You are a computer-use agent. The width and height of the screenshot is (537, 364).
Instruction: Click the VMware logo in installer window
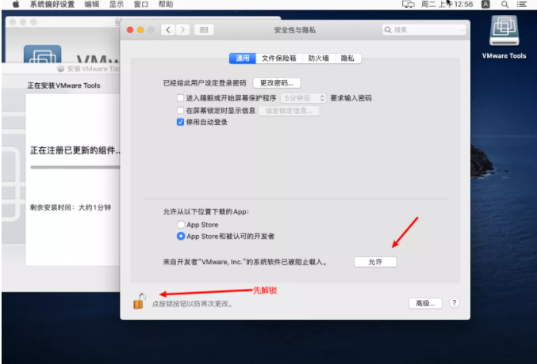tap(43, 54)
